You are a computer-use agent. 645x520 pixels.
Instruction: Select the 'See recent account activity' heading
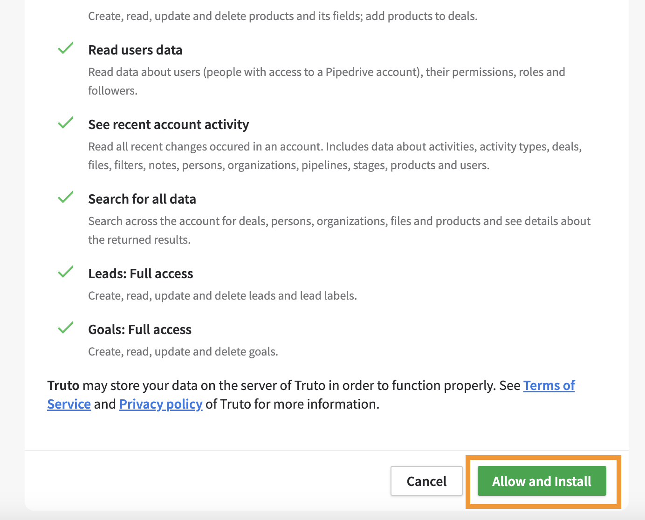pos(169,124)
